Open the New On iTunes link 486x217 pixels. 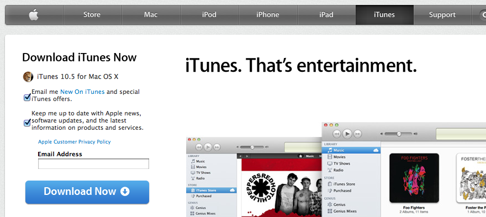[82, 92]
